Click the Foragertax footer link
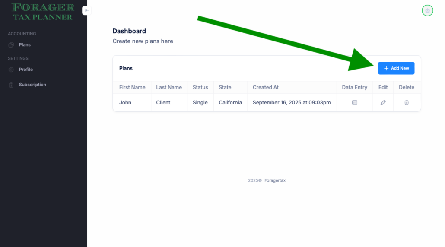Image resolution: width=445 pixels, height=247 pixels. [275, 180]
